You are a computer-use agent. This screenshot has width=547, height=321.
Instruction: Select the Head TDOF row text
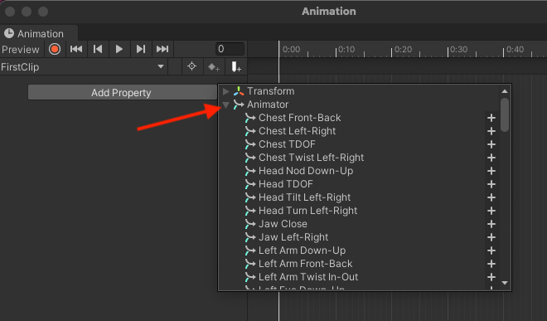pyautogui.click(x=286, y=184)
